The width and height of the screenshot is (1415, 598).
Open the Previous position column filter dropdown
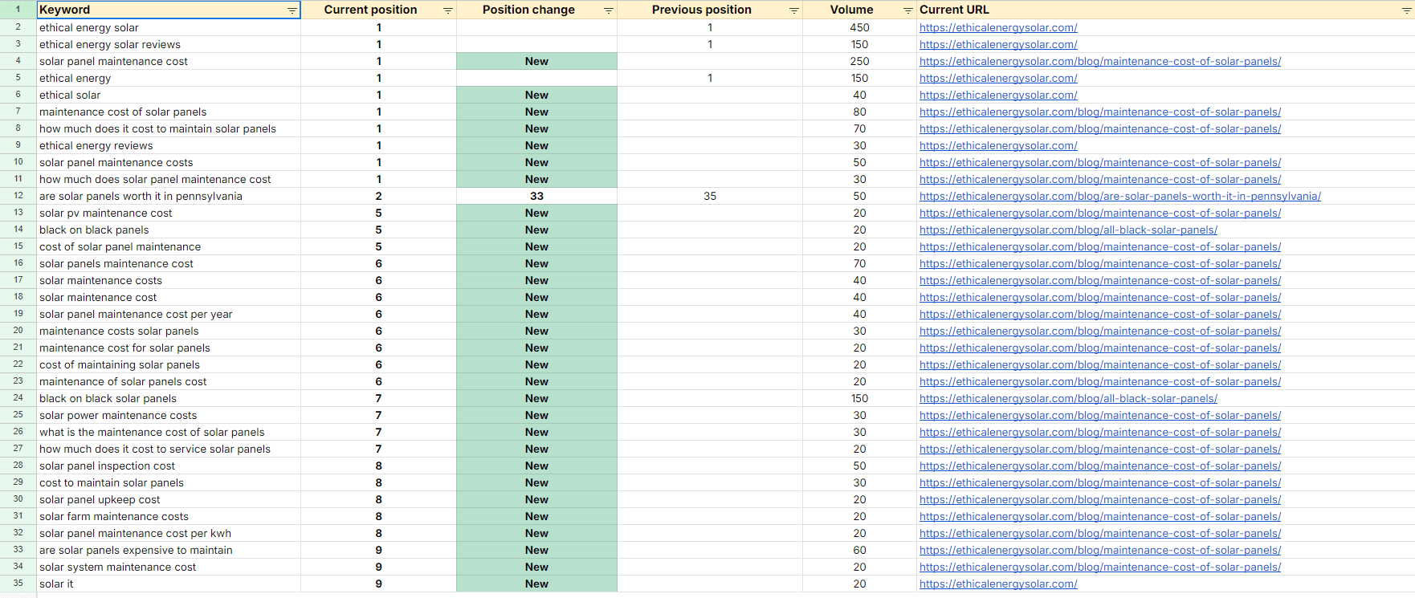pos(794,10)
